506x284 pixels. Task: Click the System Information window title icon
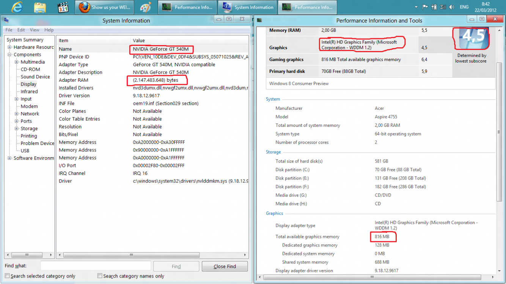(6, 20)
